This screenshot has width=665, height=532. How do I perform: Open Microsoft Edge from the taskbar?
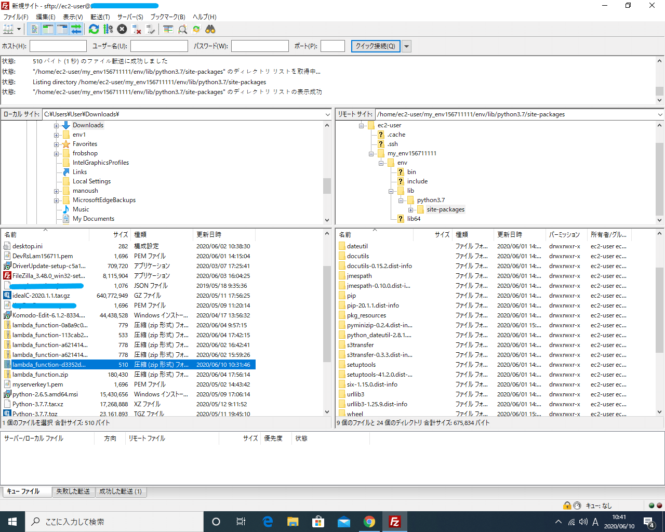(x=268, y=522)
